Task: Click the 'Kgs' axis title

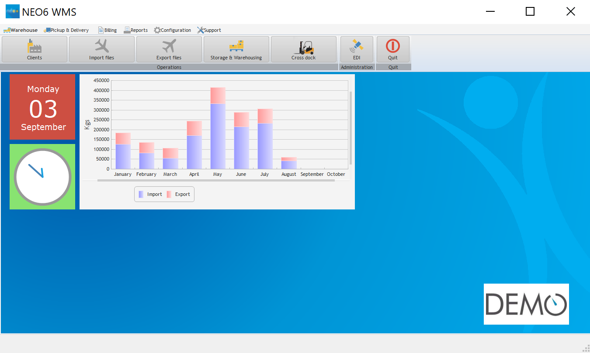Action: click(x=87, y=124)
